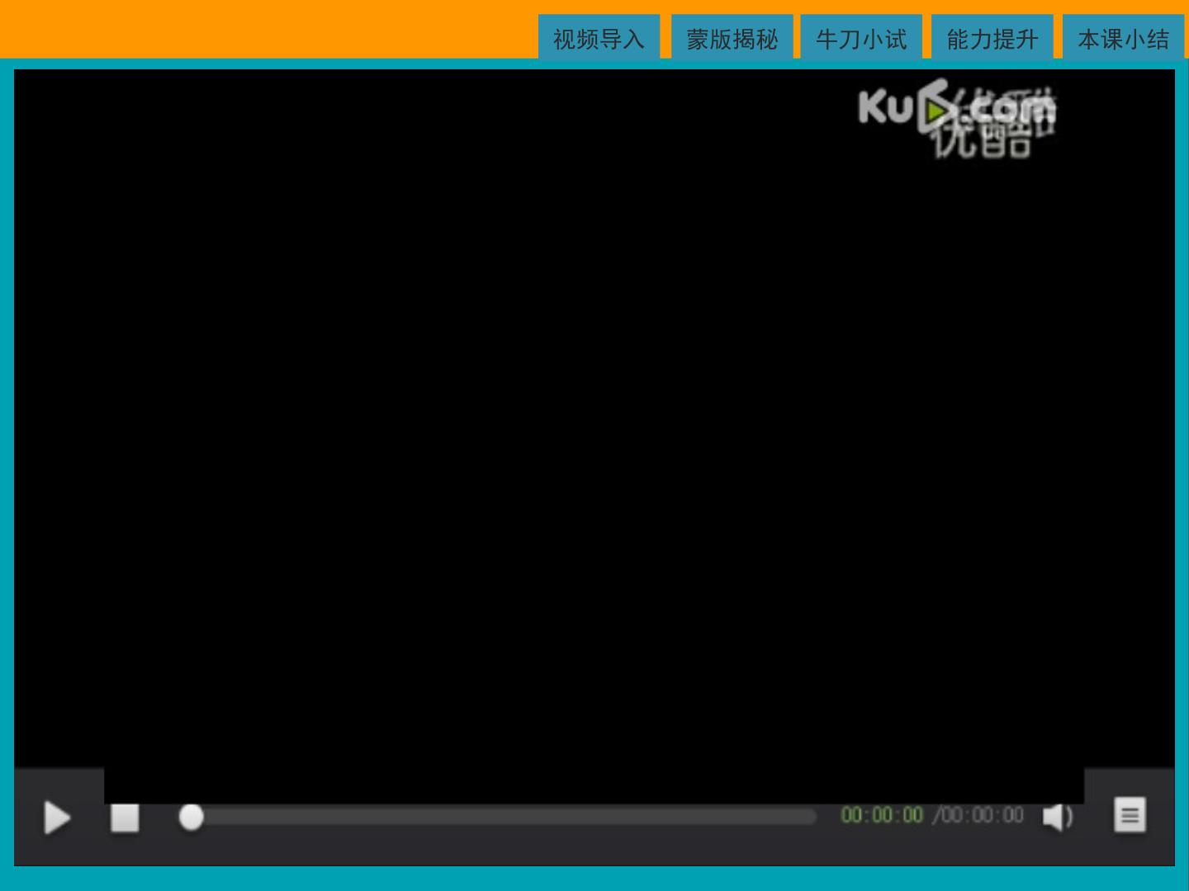Screen dimensions: 1189x891
Task: Click the middle of the seek bar
Action: pyautogui.click(x=499, y=817)
